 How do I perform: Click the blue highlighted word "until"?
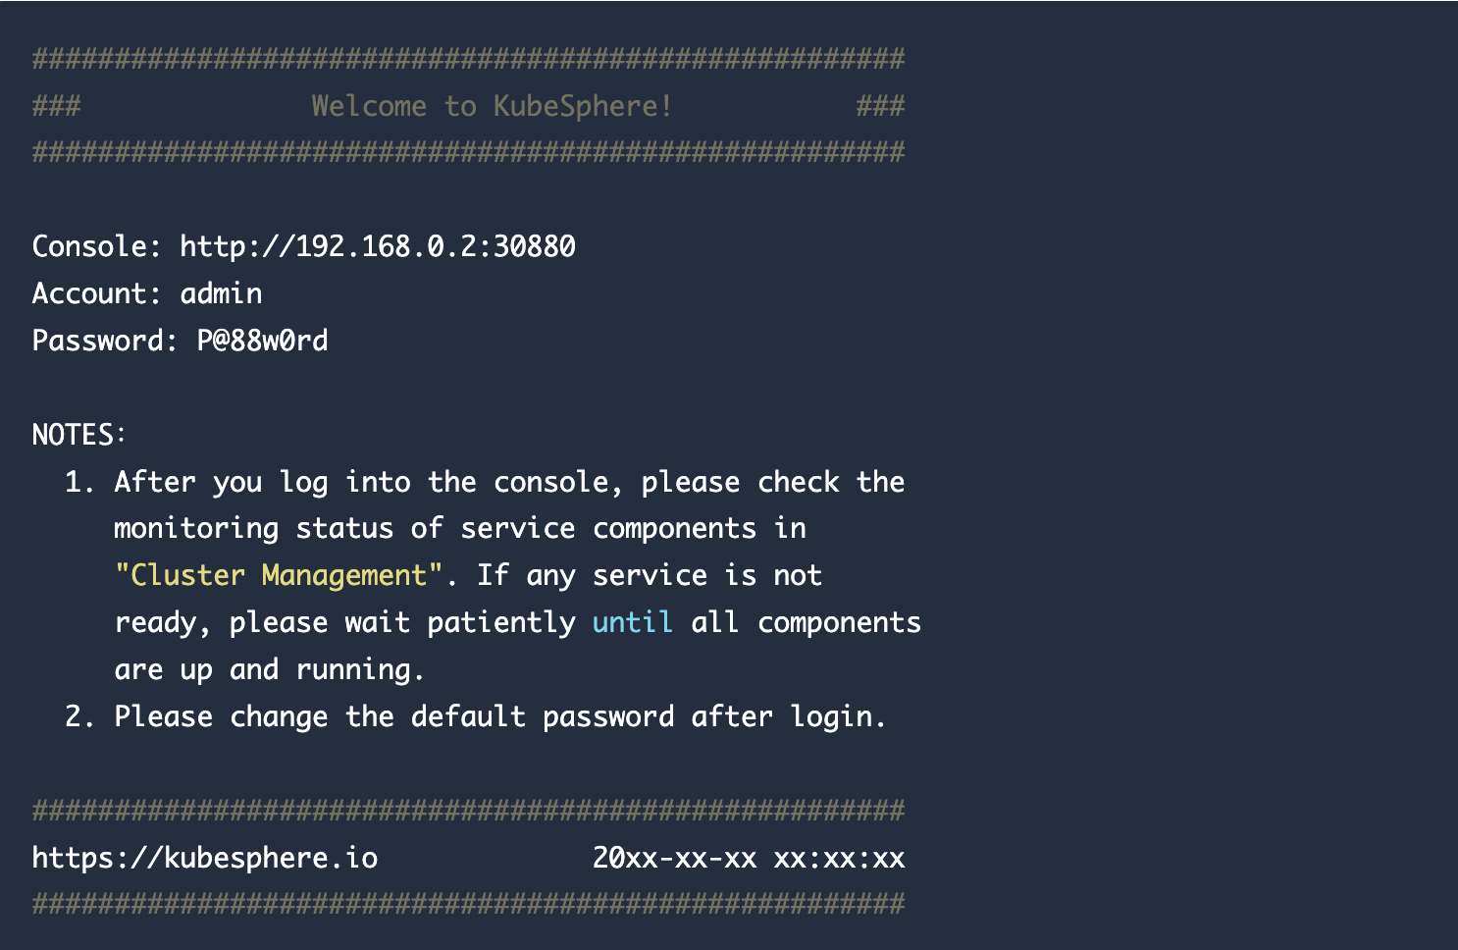click(632, 622)
